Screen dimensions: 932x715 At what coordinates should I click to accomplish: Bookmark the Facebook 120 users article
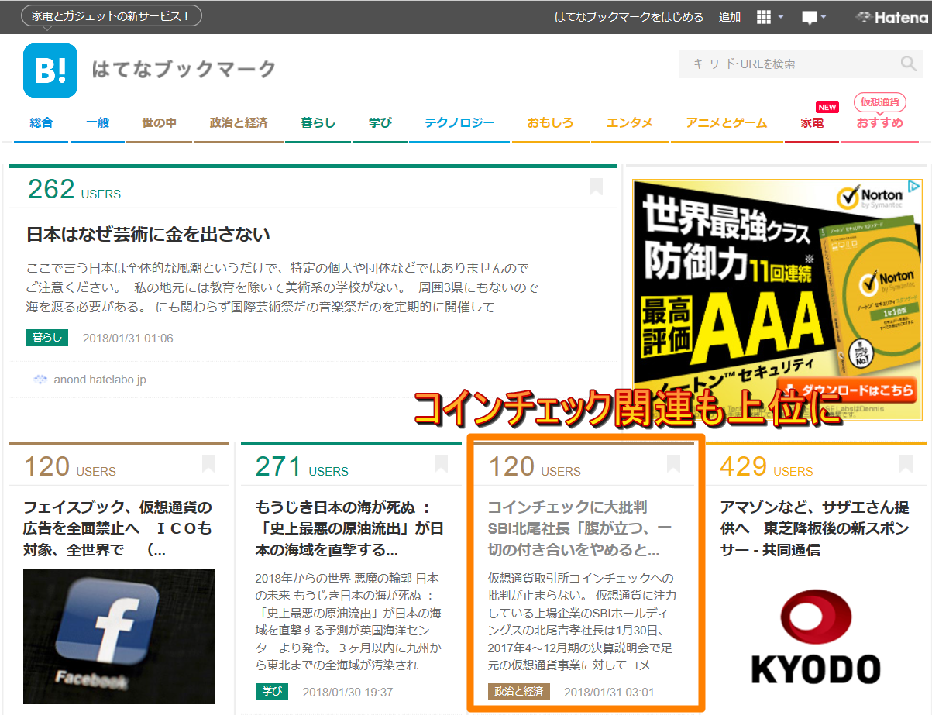coord(208,464)
